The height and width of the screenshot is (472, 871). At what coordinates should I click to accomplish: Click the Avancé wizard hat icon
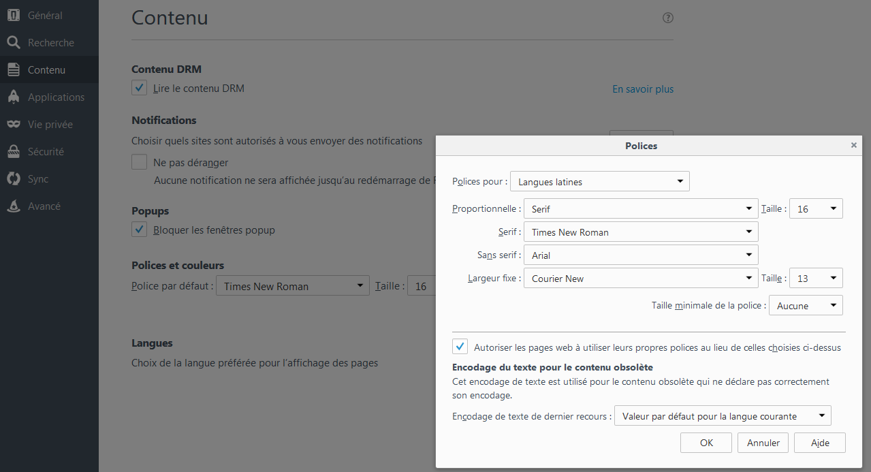tap(13, 206)
